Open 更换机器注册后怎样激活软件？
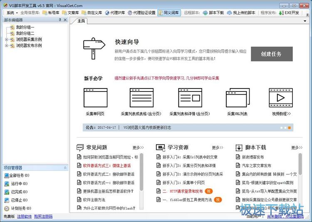 [x=108, y=191]
